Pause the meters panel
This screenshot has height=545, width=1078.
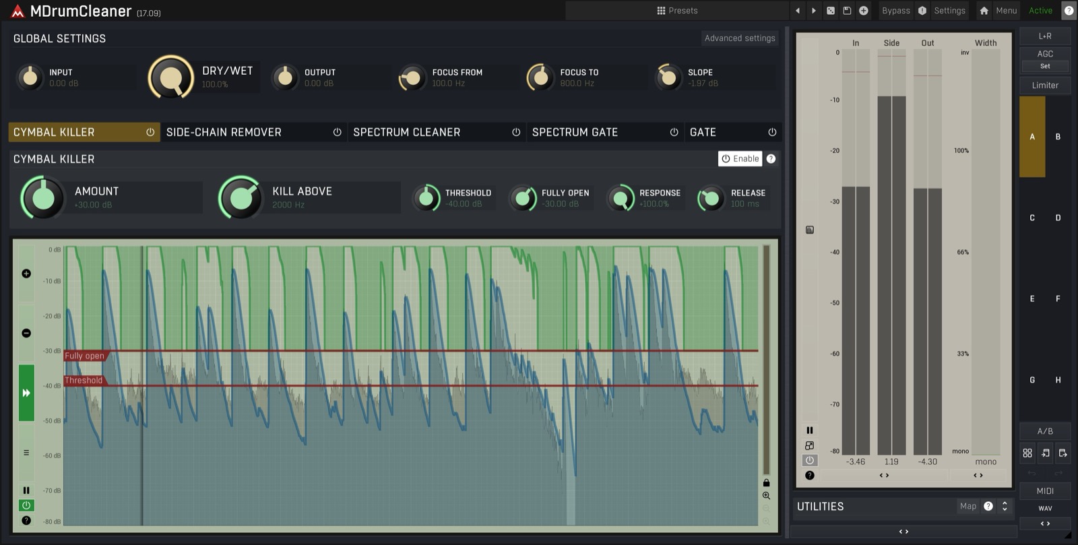click(x=810, y=430)
